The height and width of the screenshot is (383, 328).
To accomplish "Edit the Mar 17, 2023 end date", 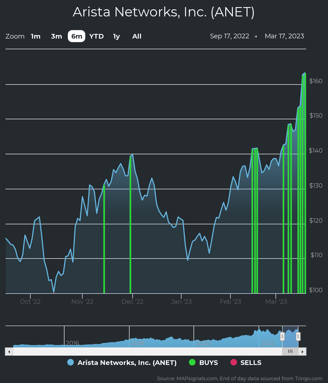I will coord(284,36).
